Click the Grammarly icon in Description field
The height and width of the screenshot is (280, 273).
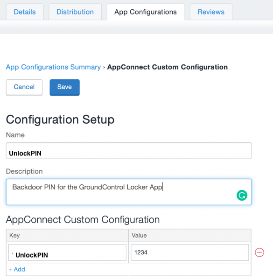[242, 196]
